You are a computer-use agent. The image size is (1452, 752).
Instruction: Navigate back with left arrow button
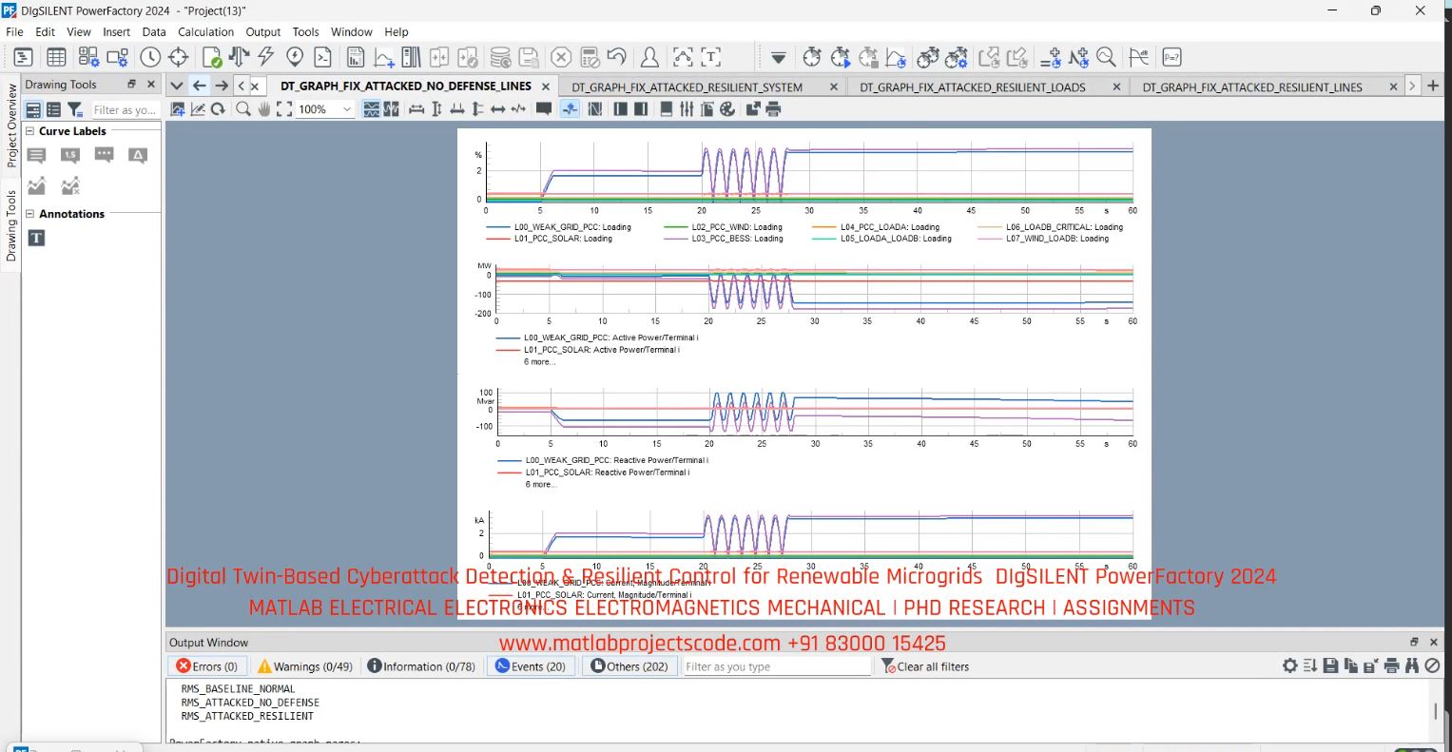pos(199,86)
